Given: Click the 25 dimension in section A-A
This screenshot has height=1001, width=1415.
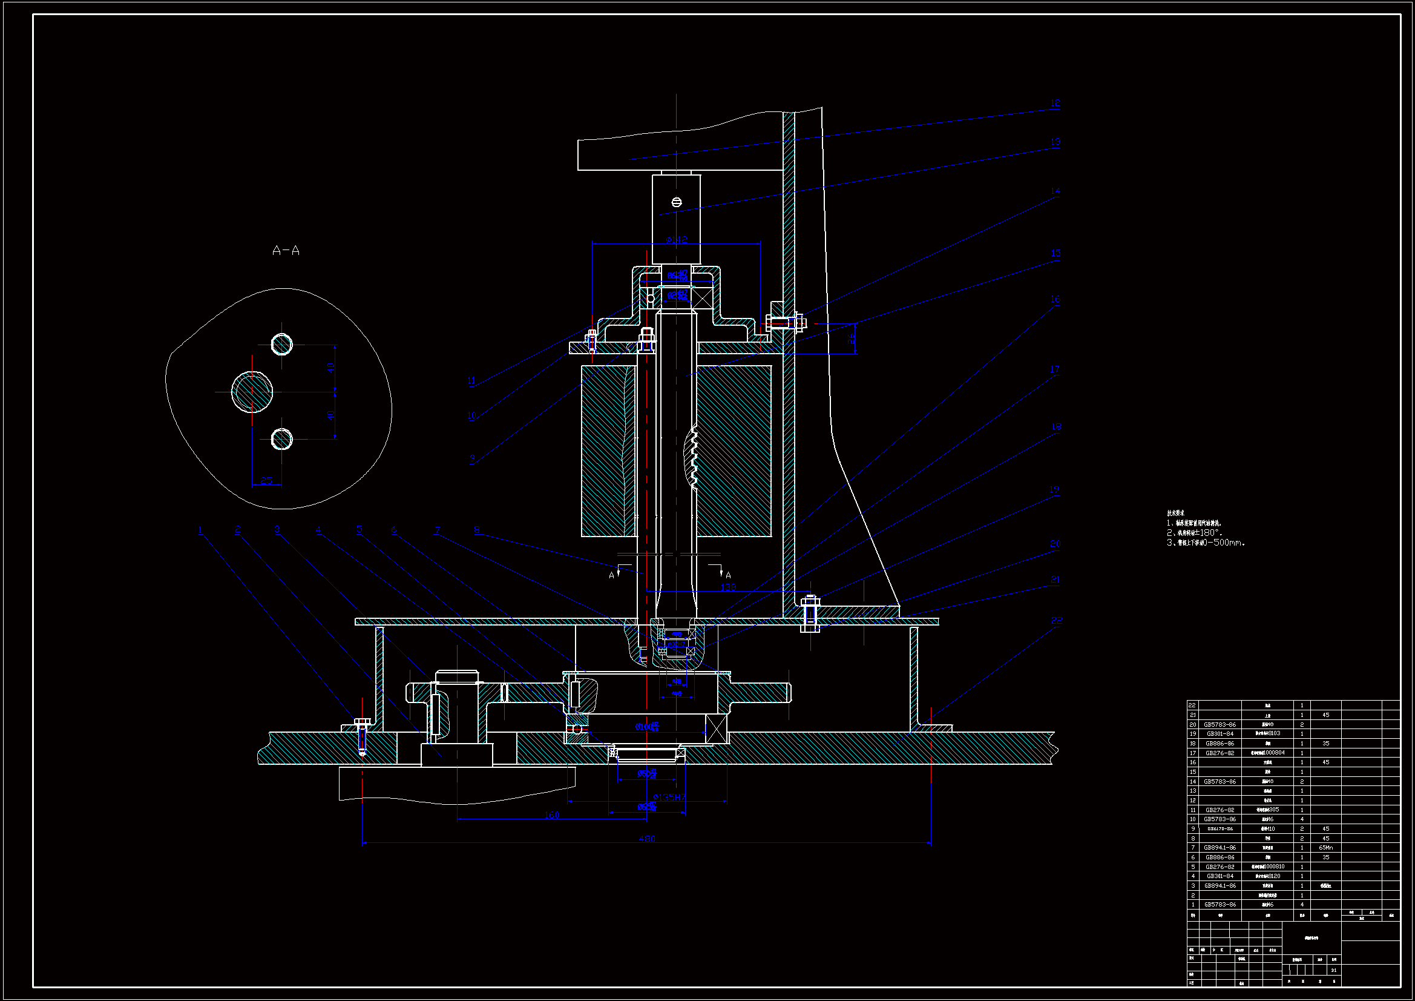Looking at the screenshot, I should 266,480.
